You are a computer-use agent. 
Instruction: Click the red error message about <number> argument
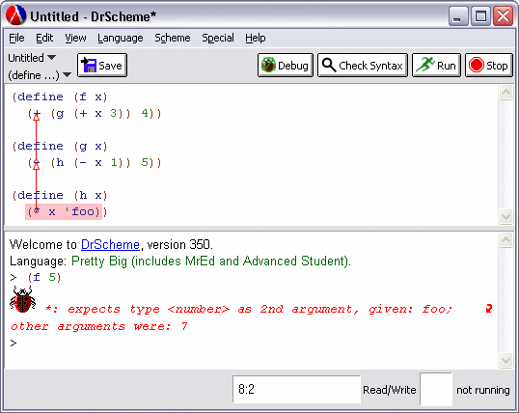[232, 317]
